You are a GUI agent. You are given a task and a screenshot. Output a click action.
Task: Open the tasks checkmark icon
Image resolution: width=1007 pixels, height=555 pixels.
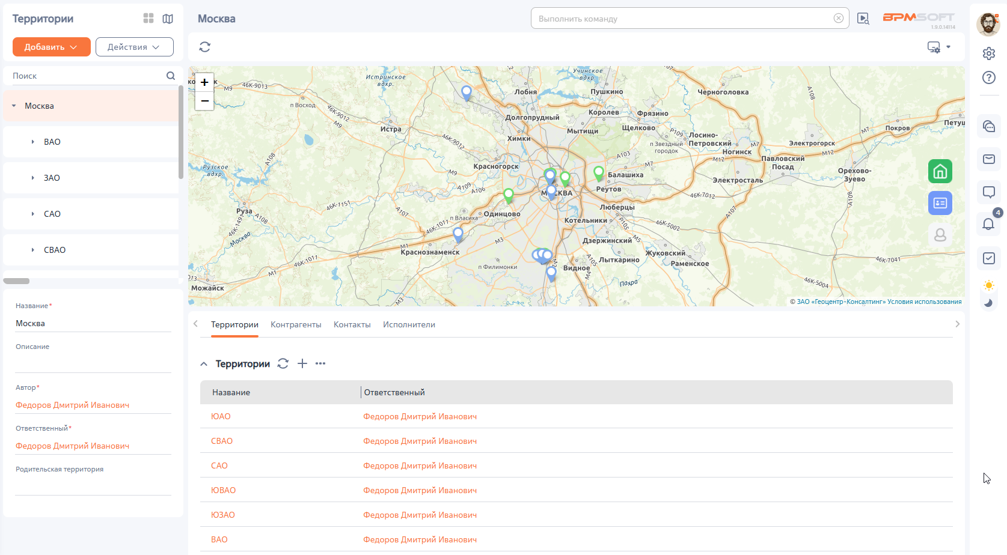click(989, 258)
